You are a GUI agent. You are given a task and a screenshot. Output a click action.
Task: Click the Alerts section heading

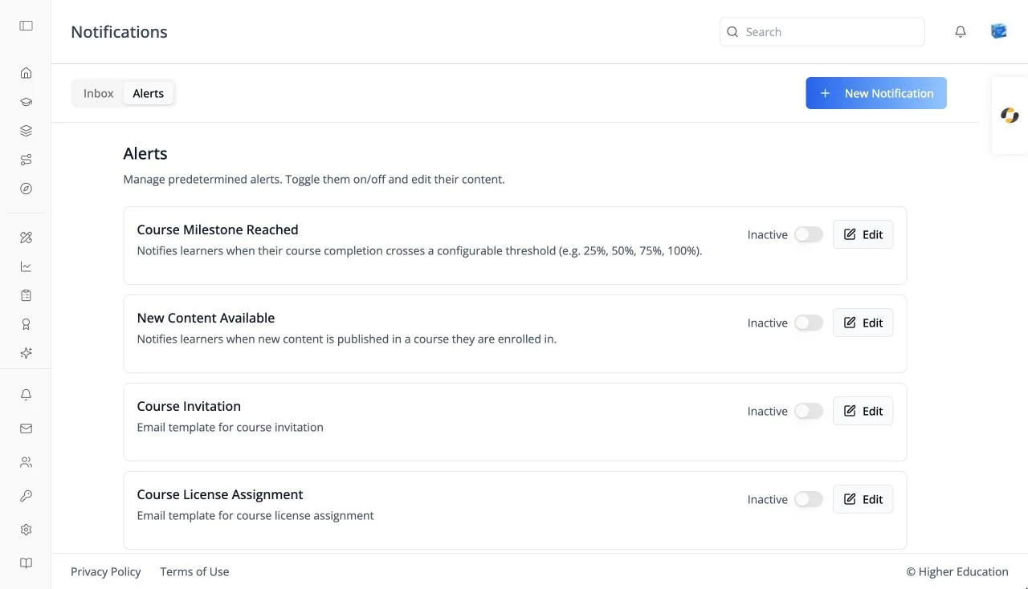click(145, 153)
